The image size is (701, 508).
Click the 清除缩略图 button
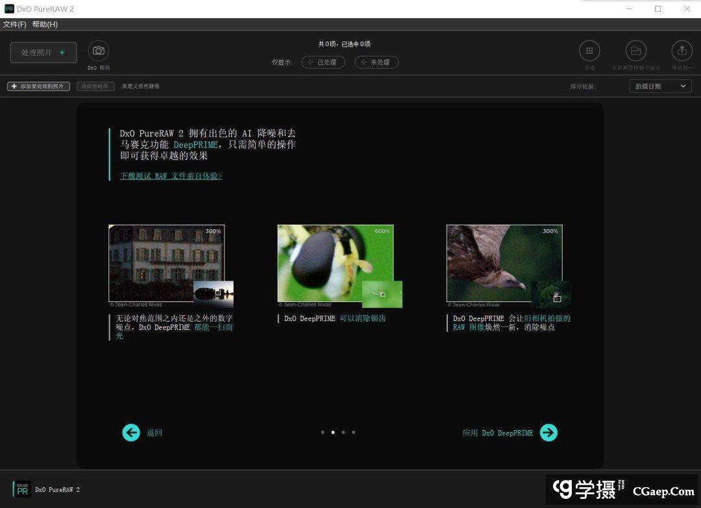pos(95,86)
